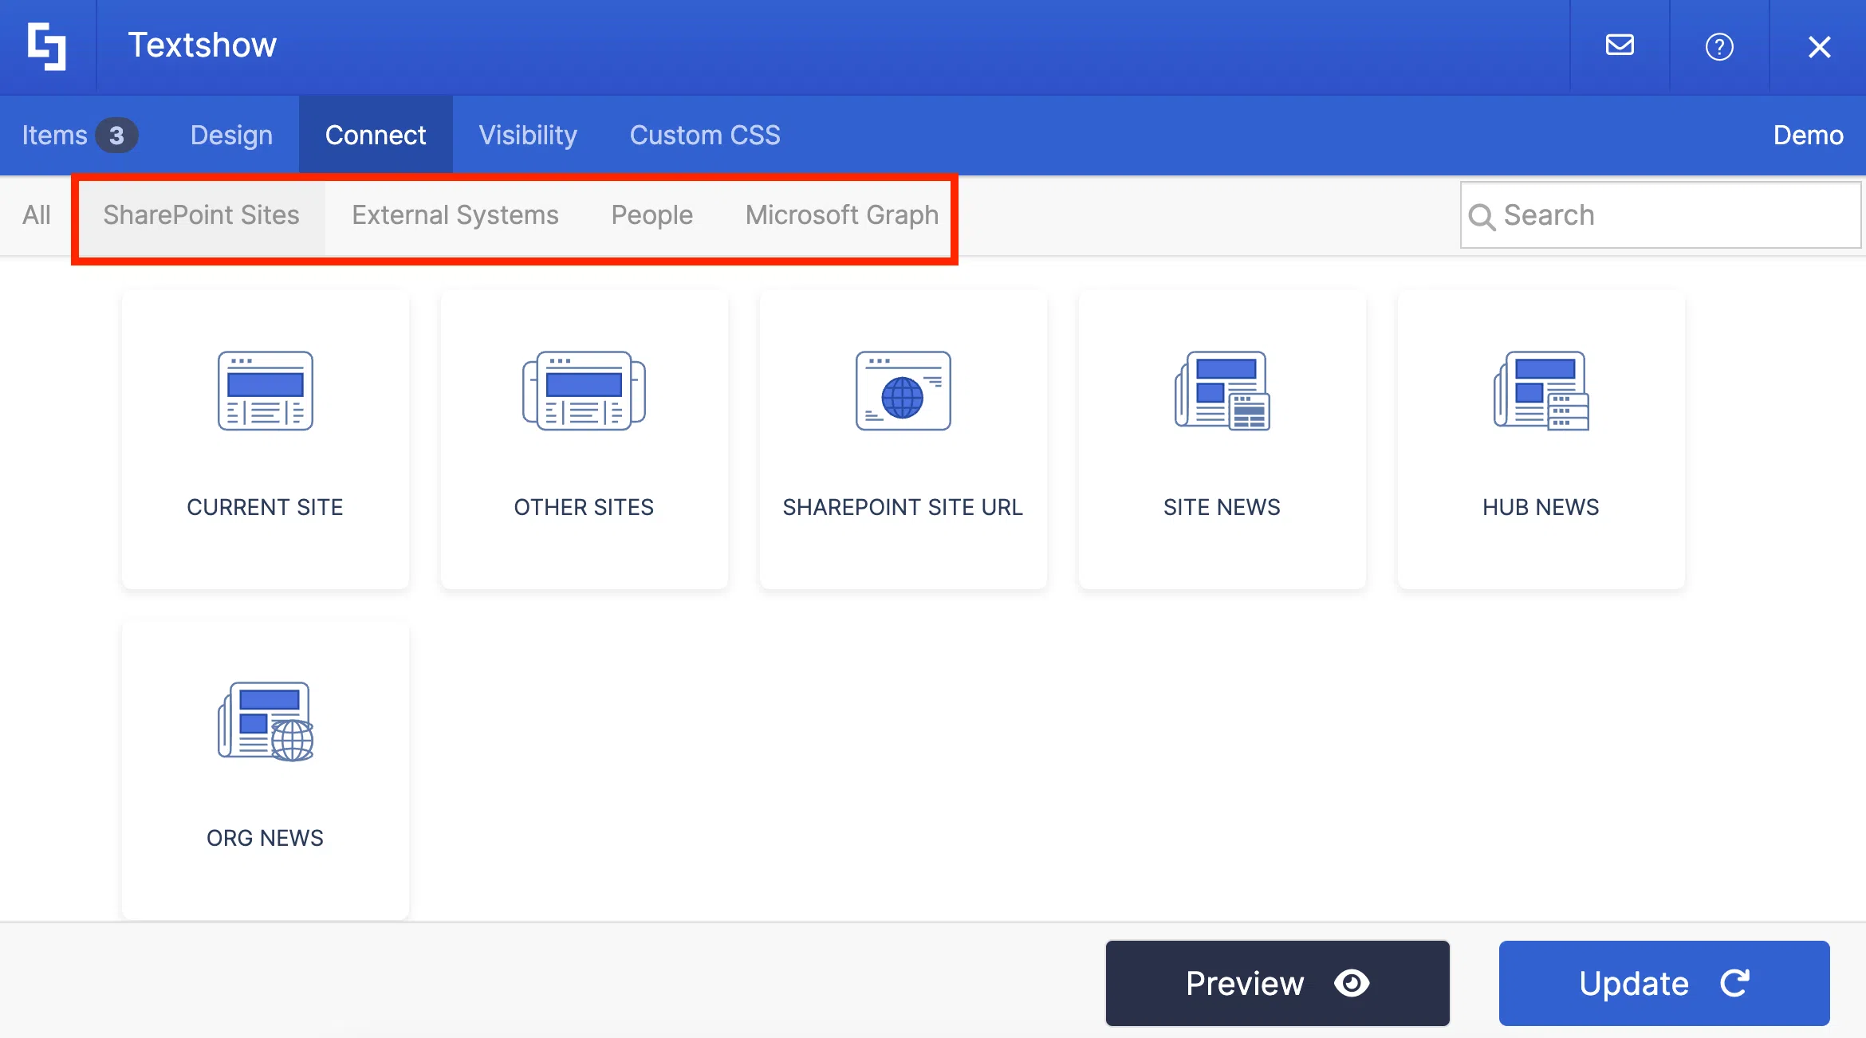Filter by External Systems category
Image resolution: width=1866 pixels, height=1038 pixels.
[455, 215]
